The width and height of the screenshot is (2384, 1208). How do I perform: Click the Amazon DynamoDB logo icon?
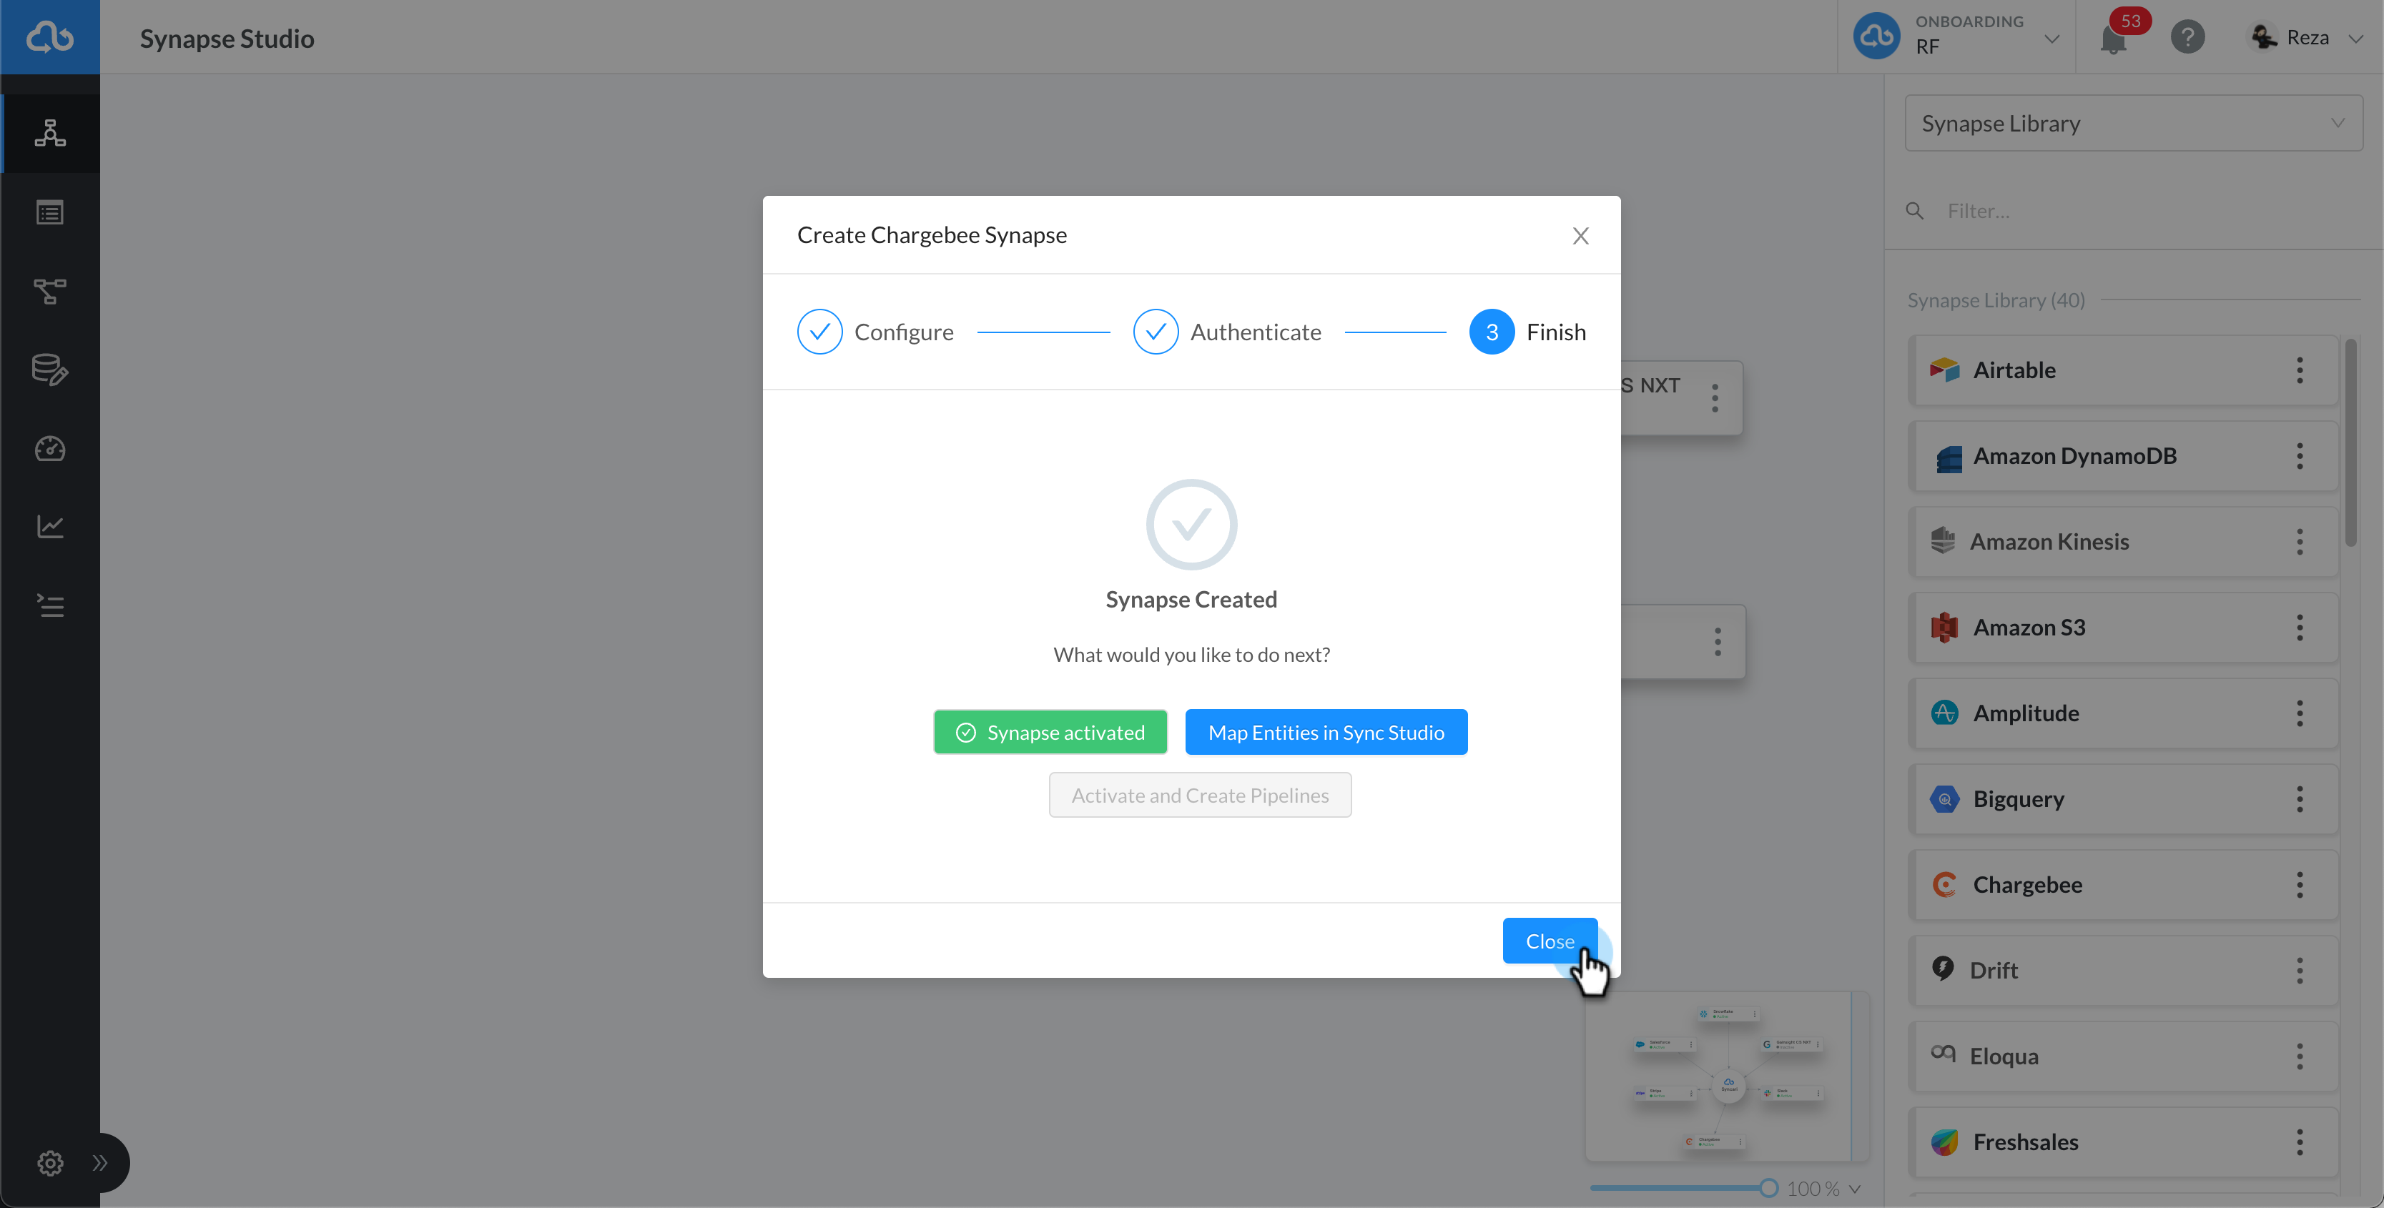1949,458
